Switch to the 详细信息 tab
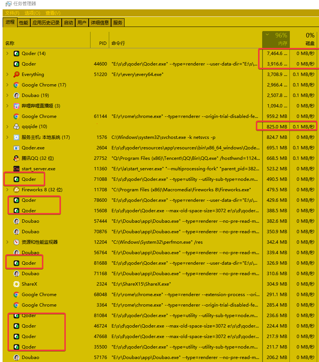This screenshot has height=362, width=319. click(x=99, y=22)
